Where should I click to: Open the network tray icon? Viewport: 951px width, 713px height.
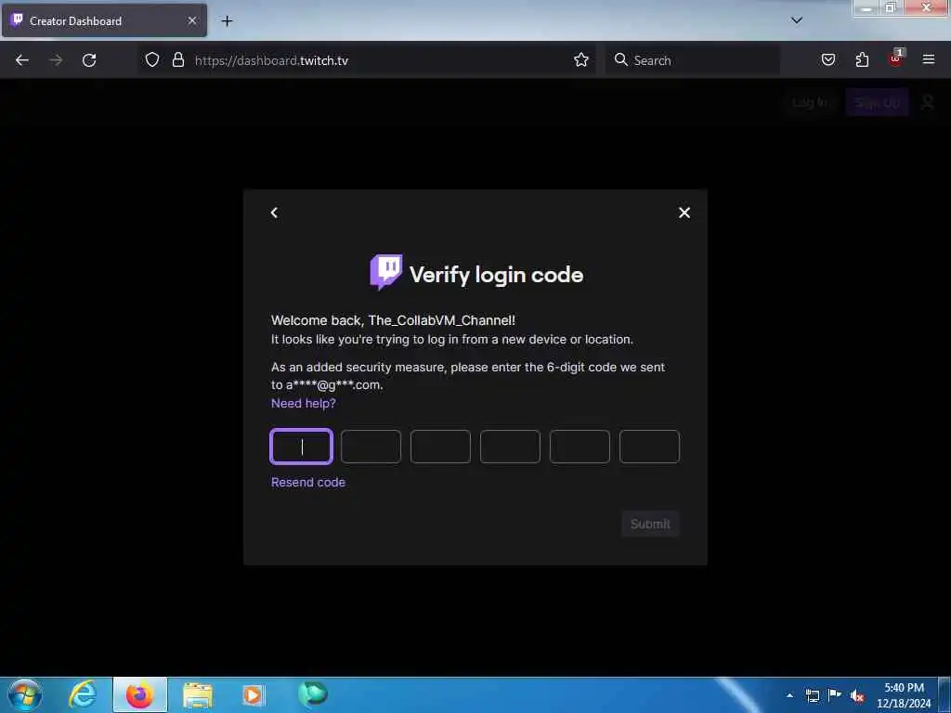812,695
